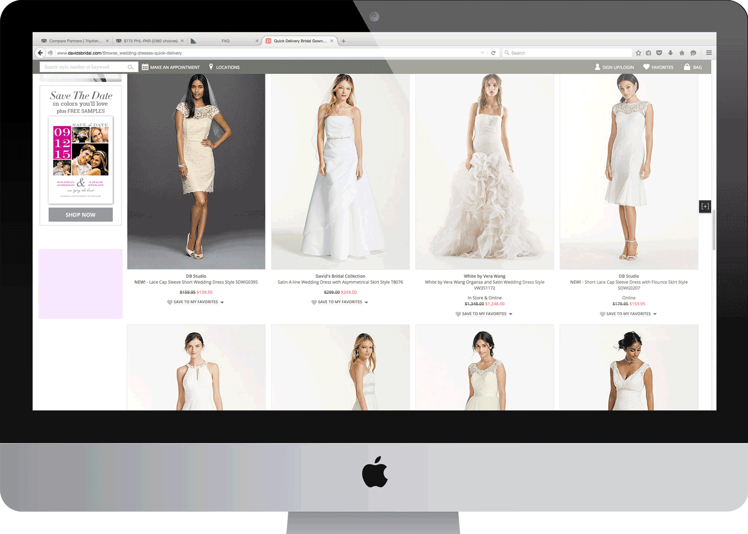Switch to the $772 PHL-PAR tab

[x=151, y=41]
